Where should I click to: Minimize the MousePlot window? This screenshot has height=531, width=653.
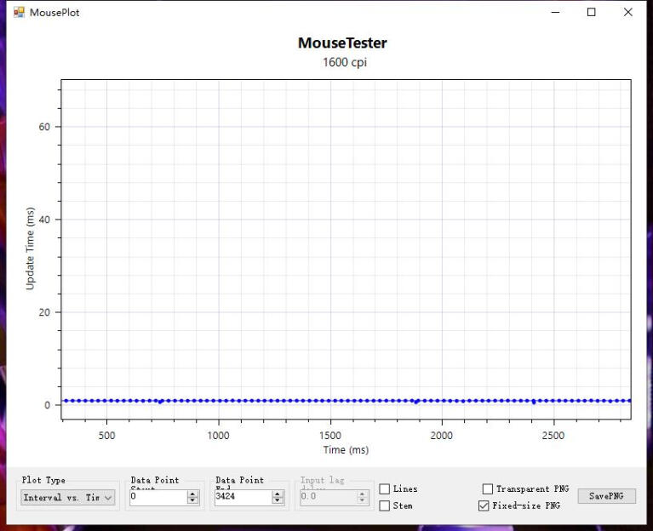(555, 12)
